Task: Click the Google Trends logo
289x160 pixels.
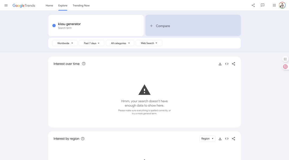Action: 24,6
